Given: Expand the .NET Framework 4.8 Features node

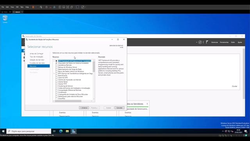Looking at the screenshot, I should pos(54,61).
